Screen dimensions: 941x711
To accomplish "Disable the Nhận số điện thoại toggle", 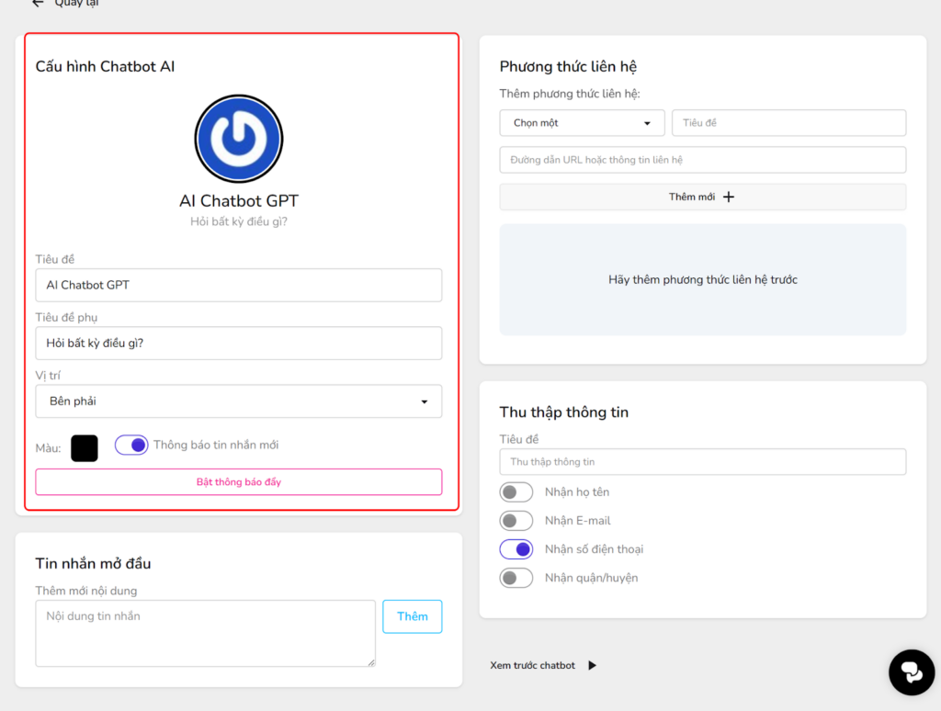I will tap(516, 549).
